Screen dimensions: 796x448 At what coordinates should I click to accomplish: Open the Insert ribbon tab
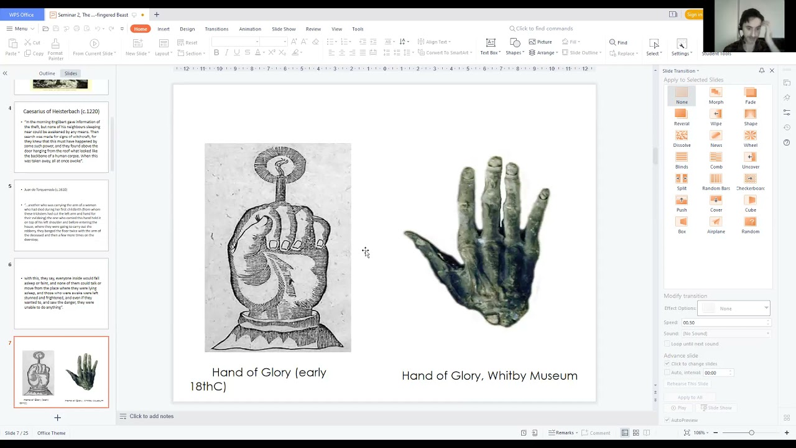(164, 29)
